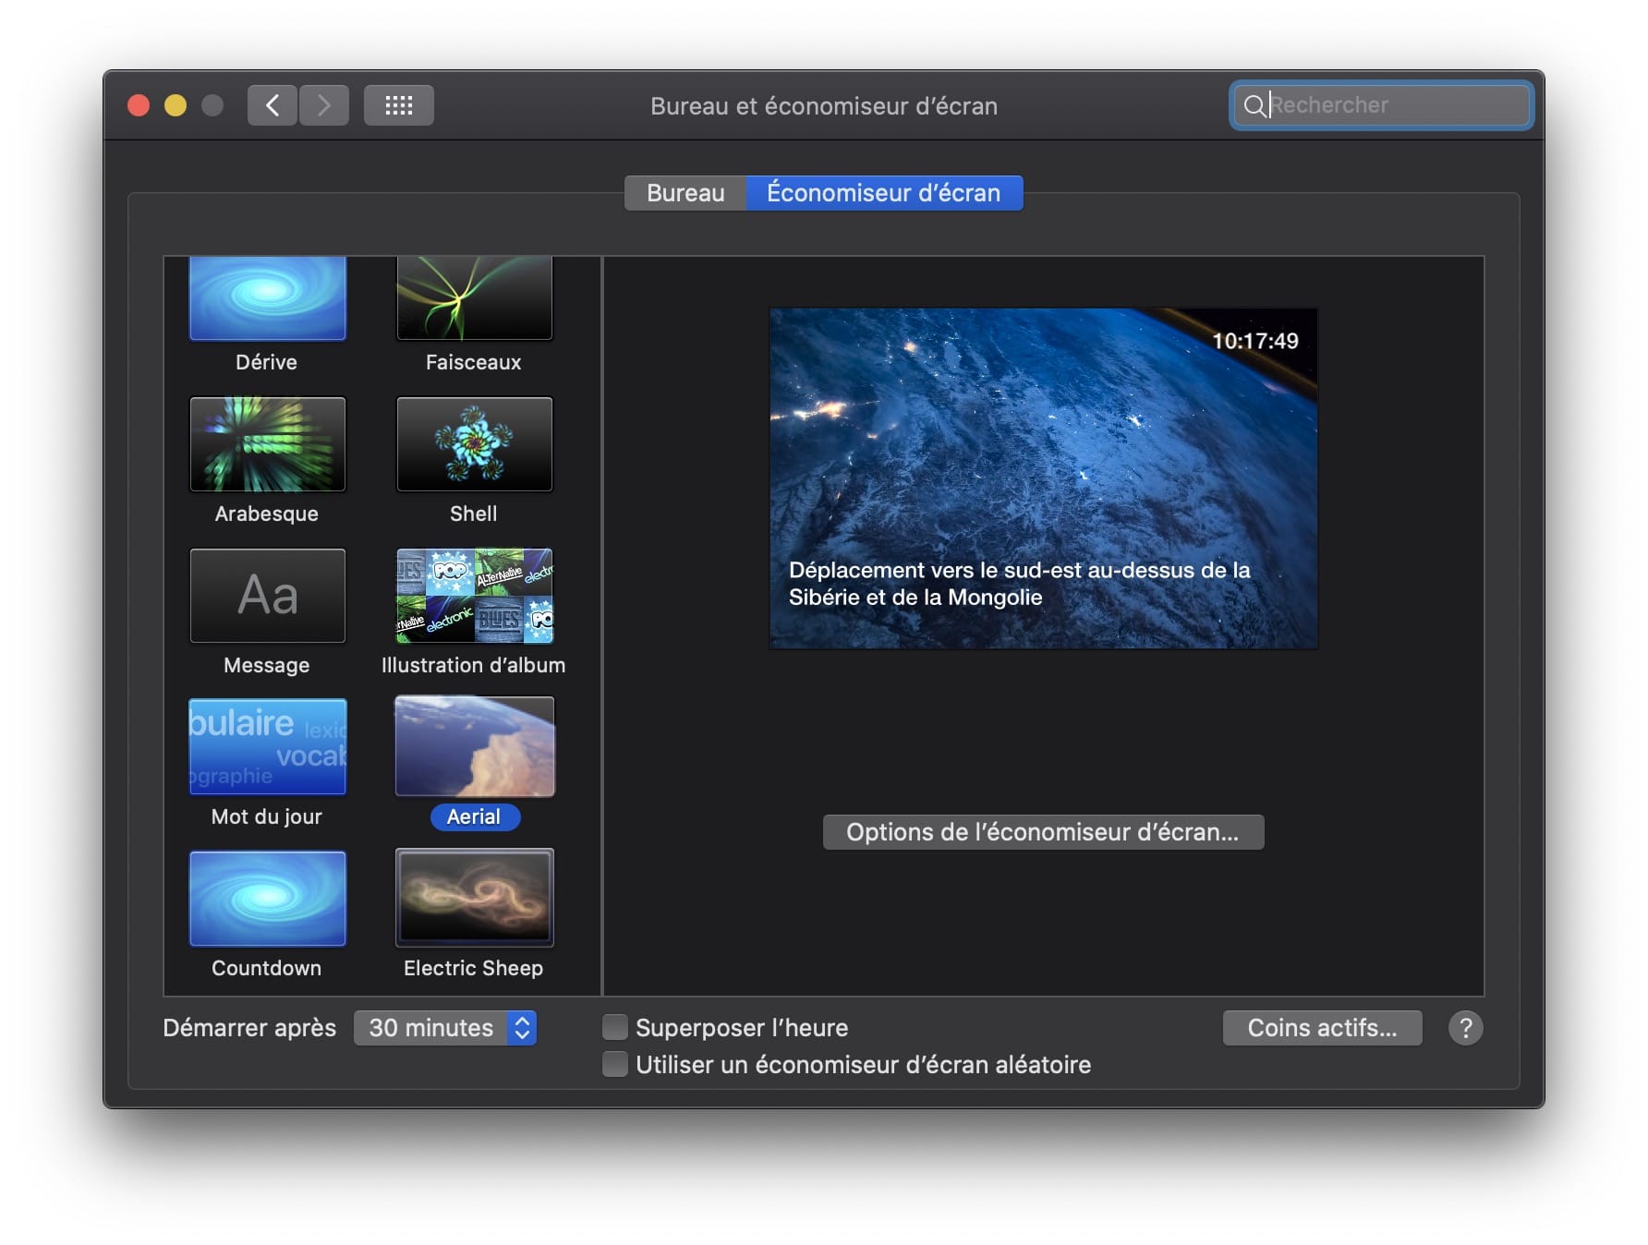Click the Mot du jour label text
The image size is (1648, 1245).
pyautogui.click(x=267, y=816)
